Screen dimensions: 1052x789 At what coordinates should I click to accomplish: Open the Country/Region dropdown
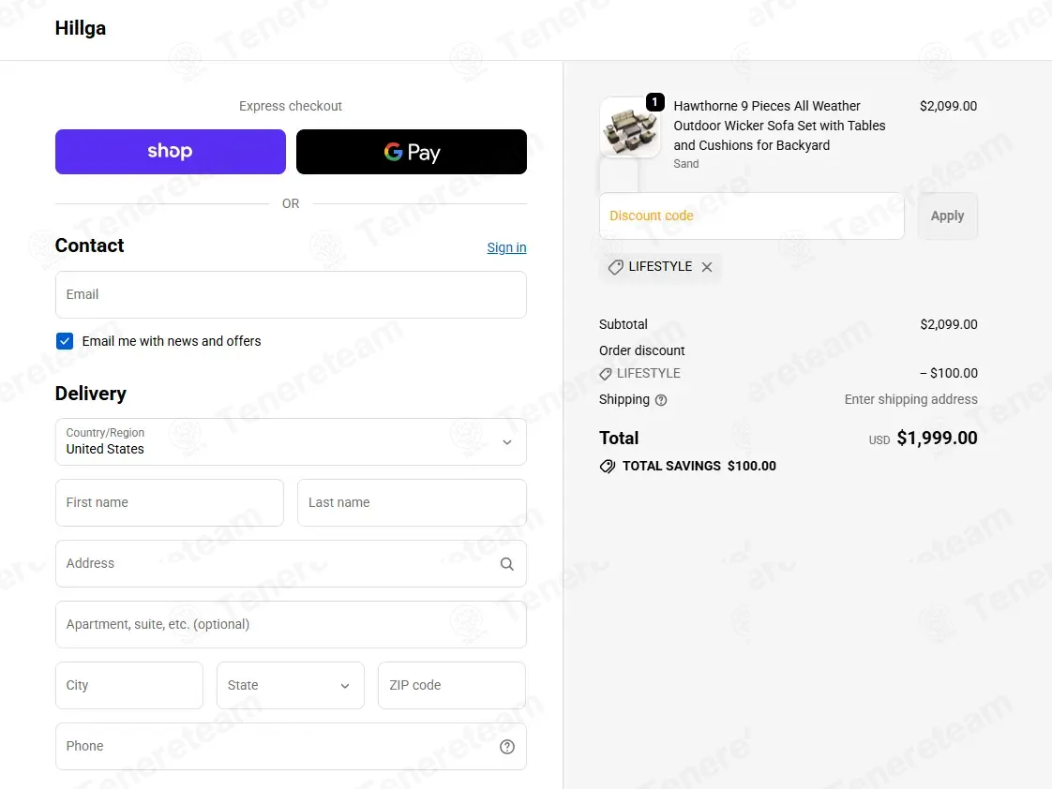click(x=291, y=441)
